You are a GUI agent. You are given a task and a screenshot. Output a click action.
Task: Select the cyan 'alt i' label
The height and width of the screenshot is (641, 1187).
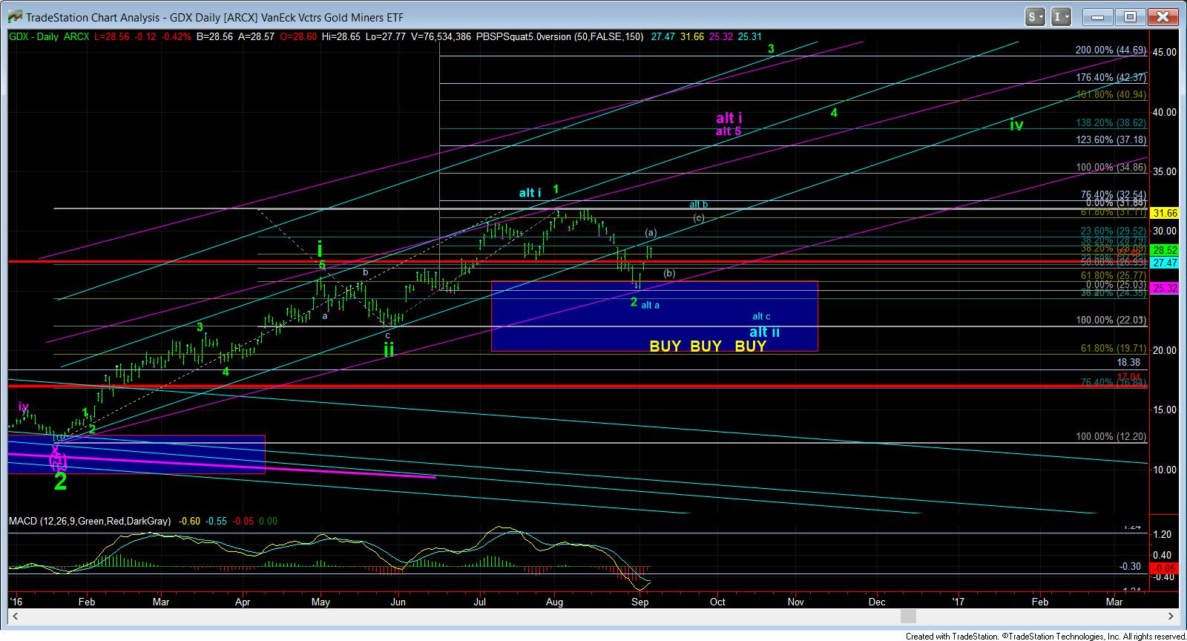530,193
